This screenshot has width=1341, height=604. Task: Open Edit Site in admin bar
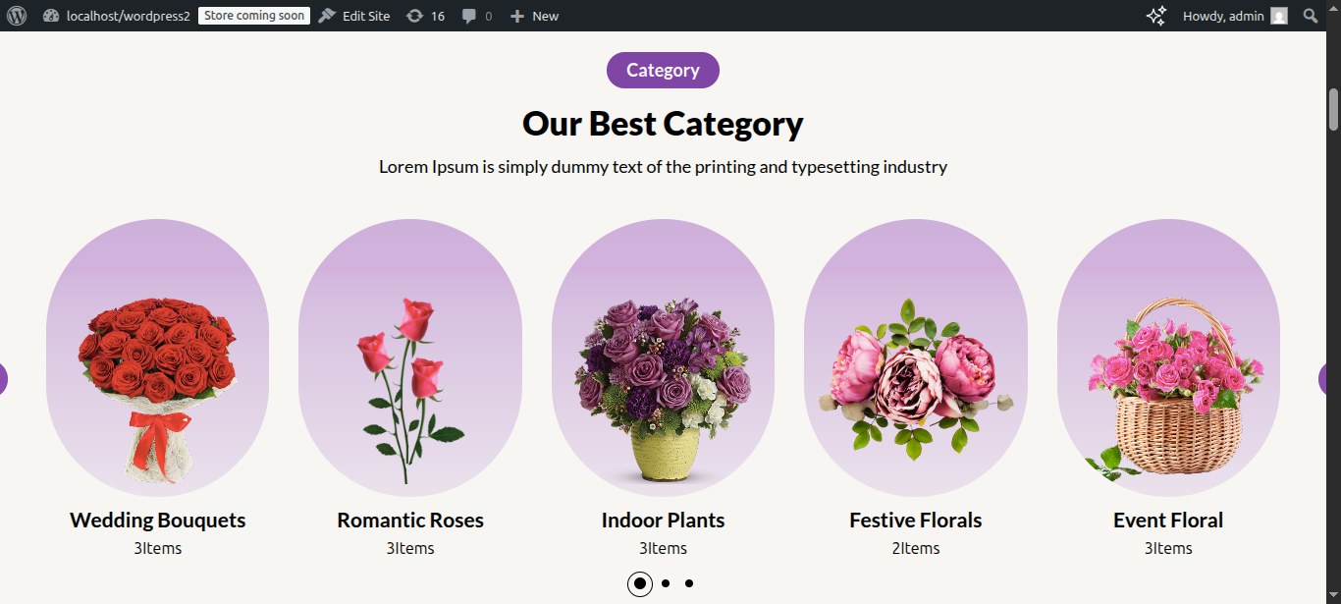pyautogui.click(x=354, y=16)
